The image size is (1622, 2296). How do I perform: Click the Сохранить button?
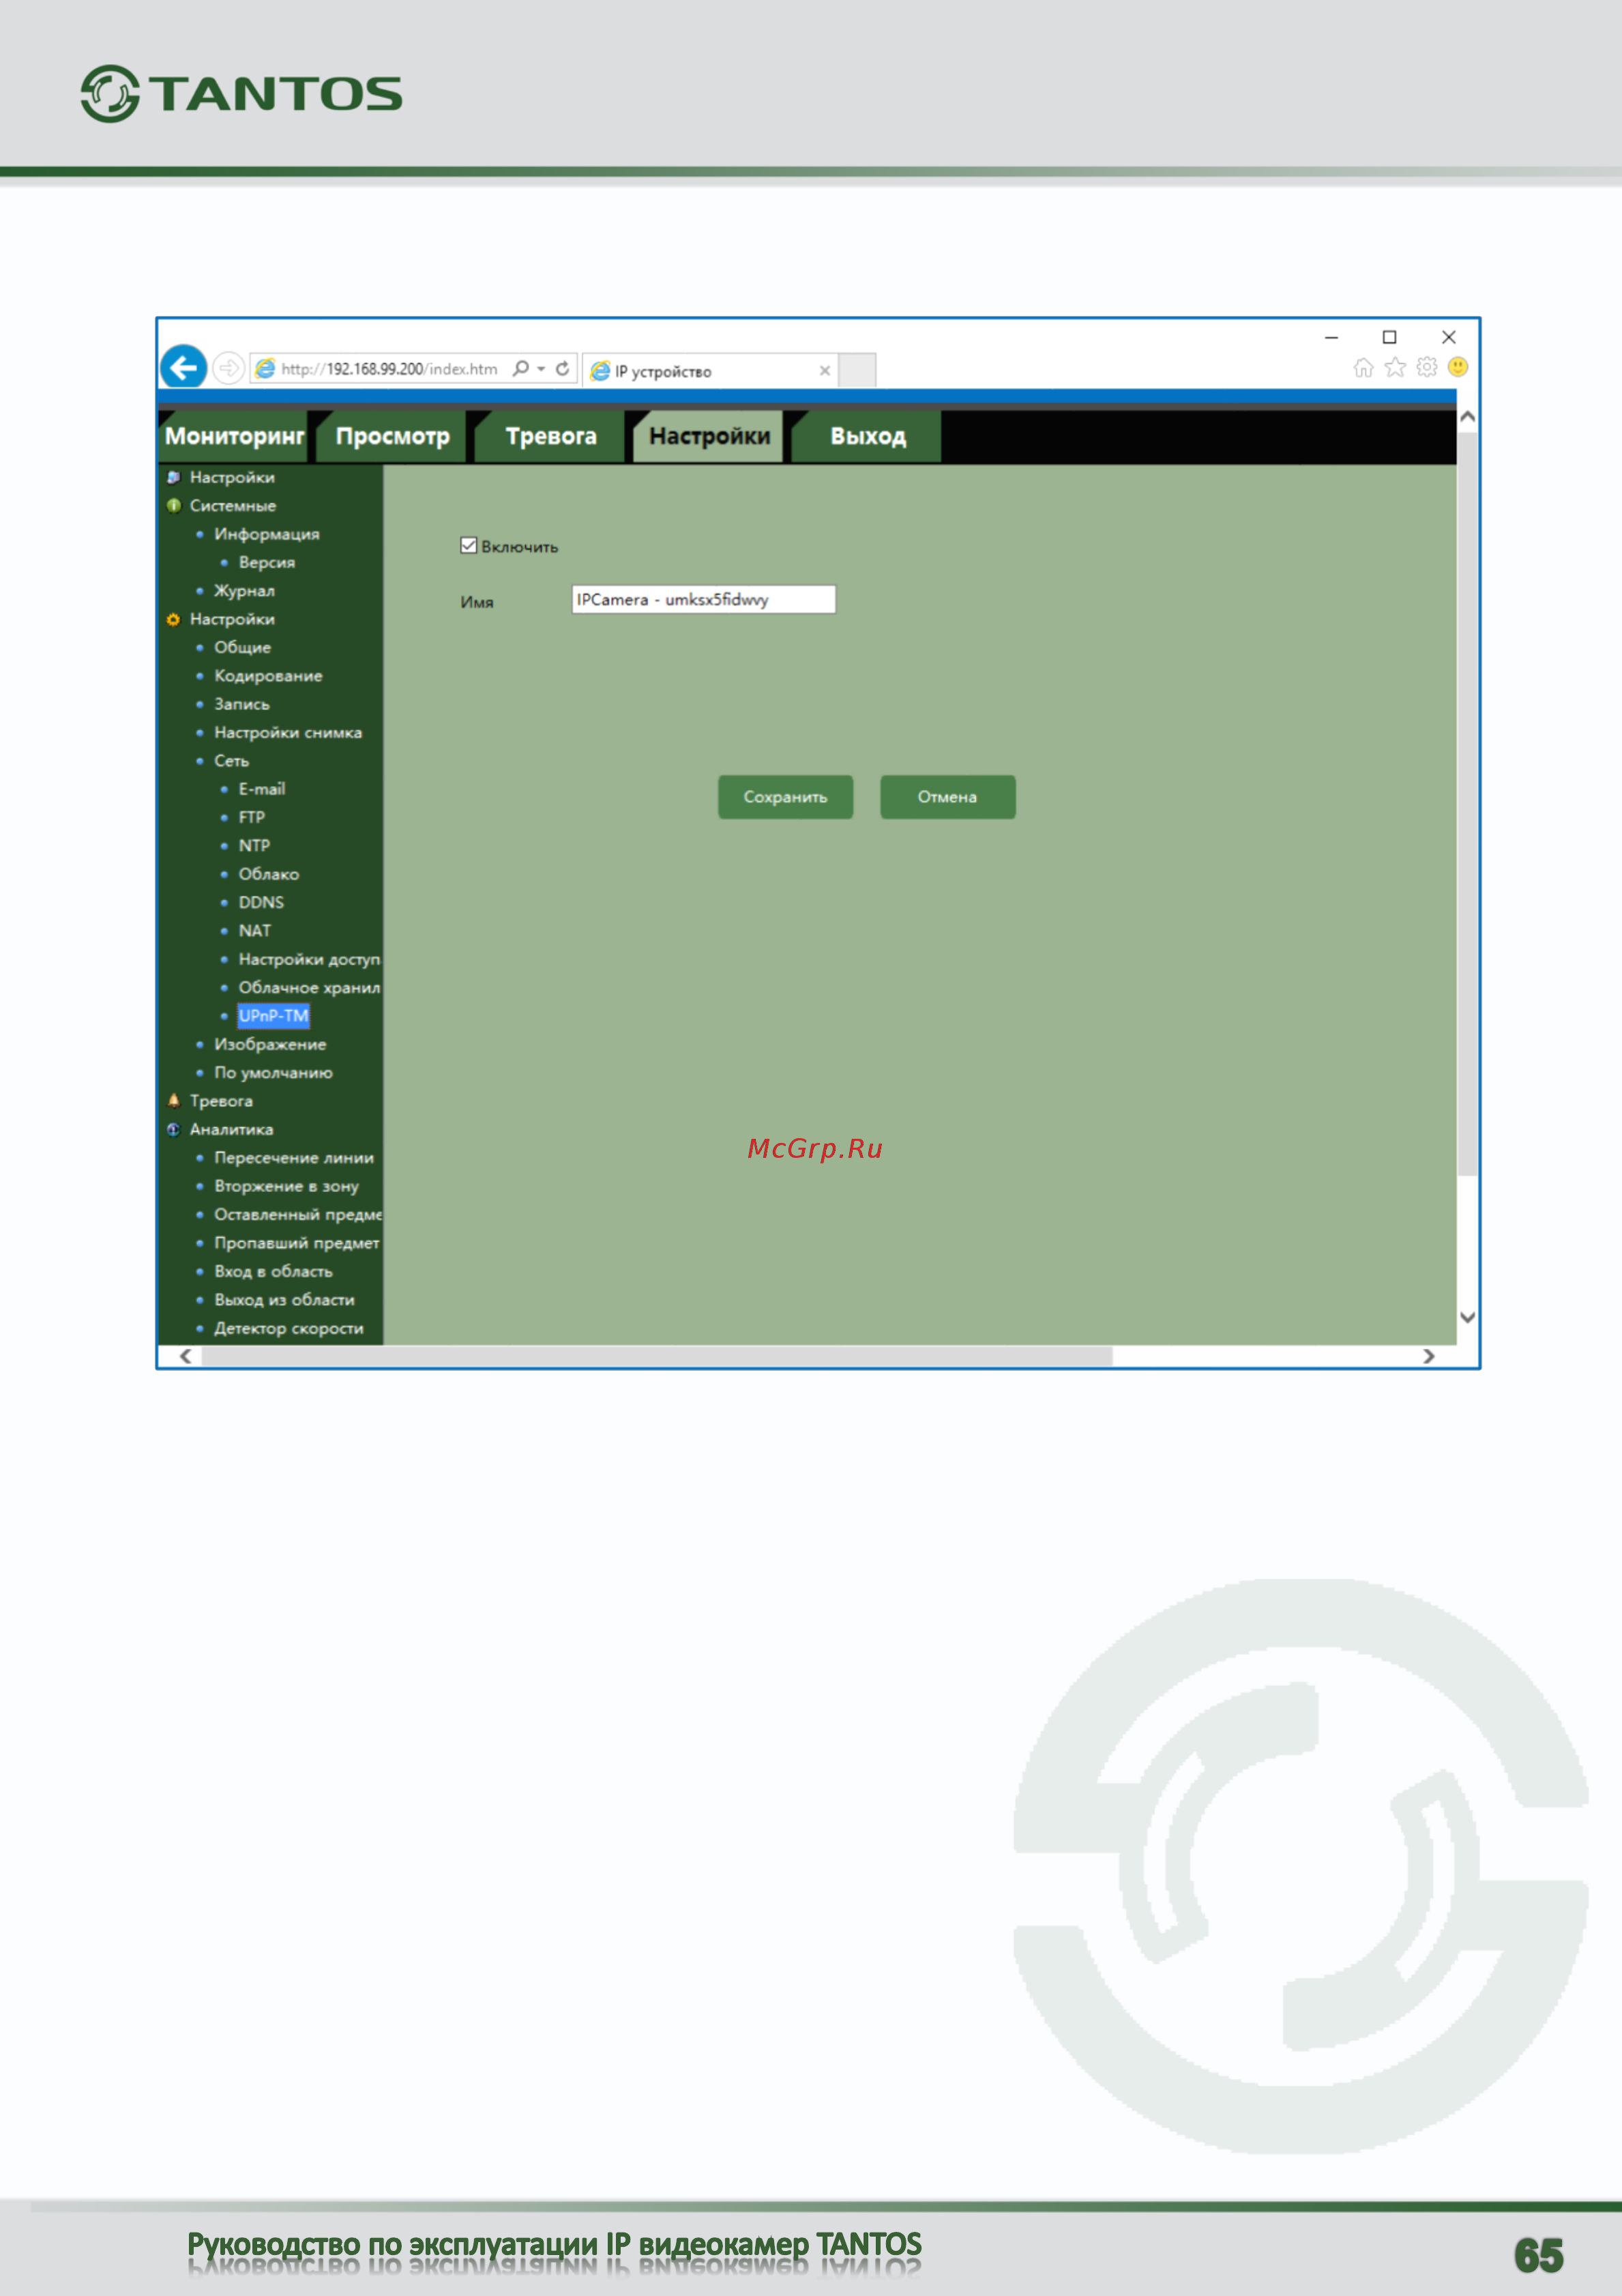point(786,797)
